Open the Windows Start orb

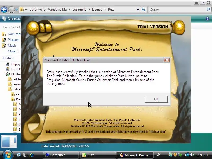[x=7, y=155]
